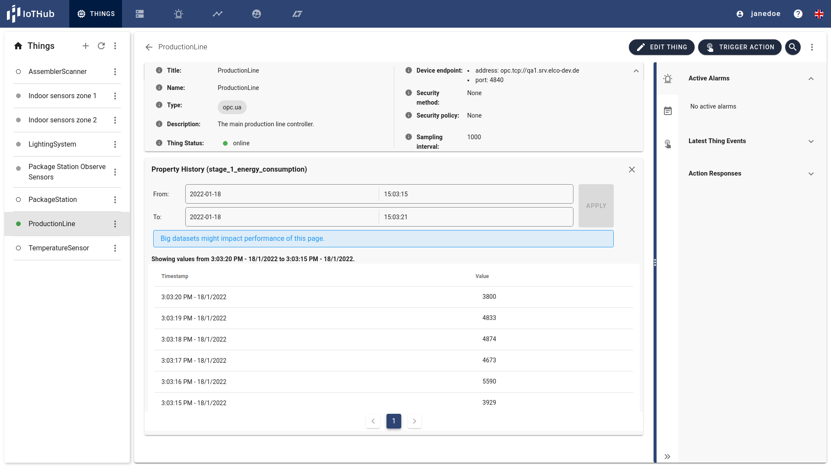
Task: Click info icon next to Title
Action: pyautogui.click(x=159, y=70)
